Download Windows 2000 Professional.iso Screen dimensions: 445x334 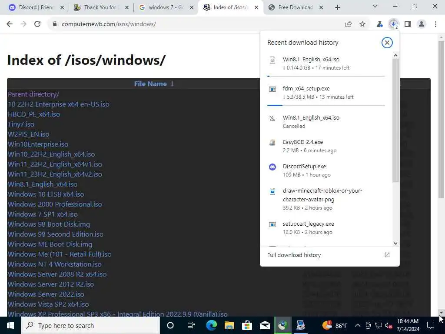(55, 204)
